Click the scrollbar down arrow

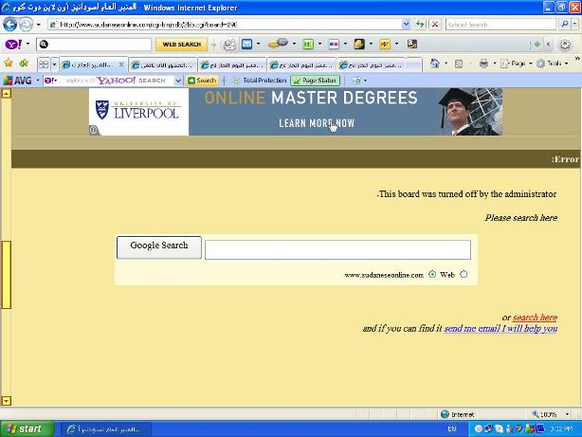coord(7,401)
